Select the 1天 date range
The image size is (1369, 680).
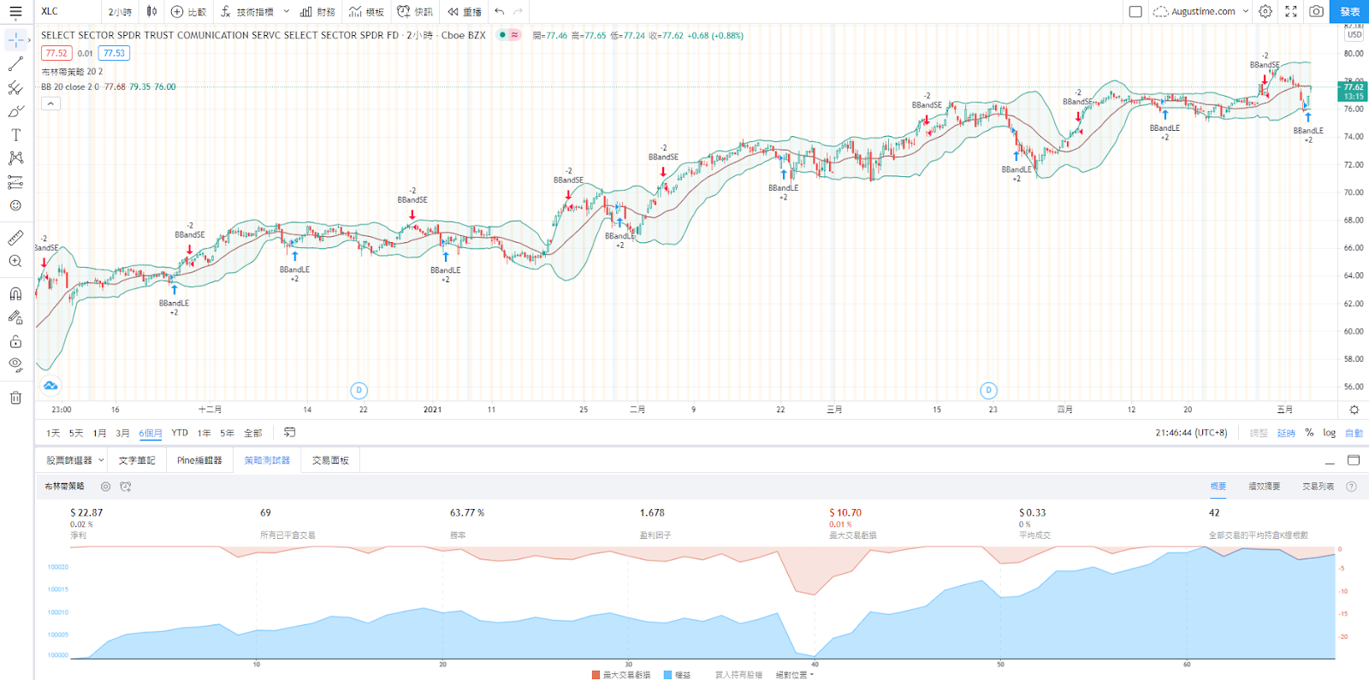click(53, 433)
